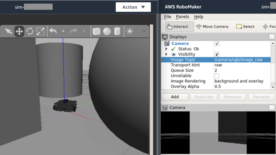Screen dimensions: 276x155
Task: Toggle the Visibility checkbox
Action: point(217,54)
